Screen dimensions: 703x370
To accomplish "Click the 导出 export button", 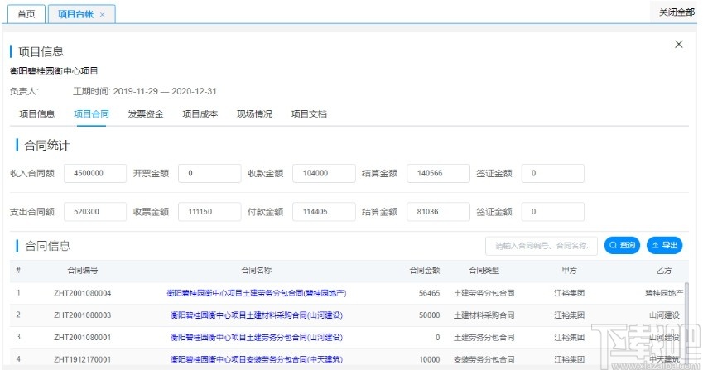I will (664, 245).
